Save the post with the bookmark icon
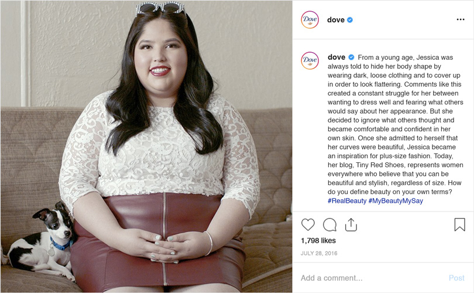Viewport: 474px width, 293px height. pyautogui.click(x=459, y=224)
